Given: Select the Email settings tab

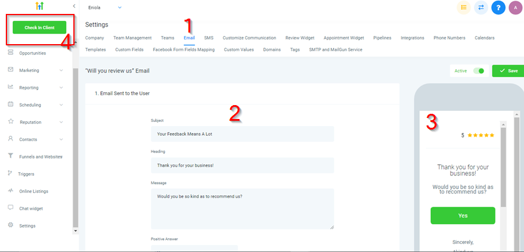Looking at the screenshot, I should click(x=189, y=38).
